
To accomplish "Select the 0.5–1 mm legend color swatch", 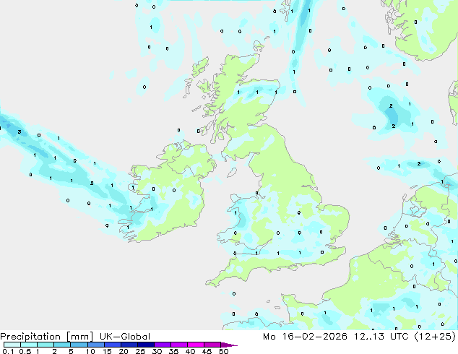I will pyautogui.click(x=29, y=345).
